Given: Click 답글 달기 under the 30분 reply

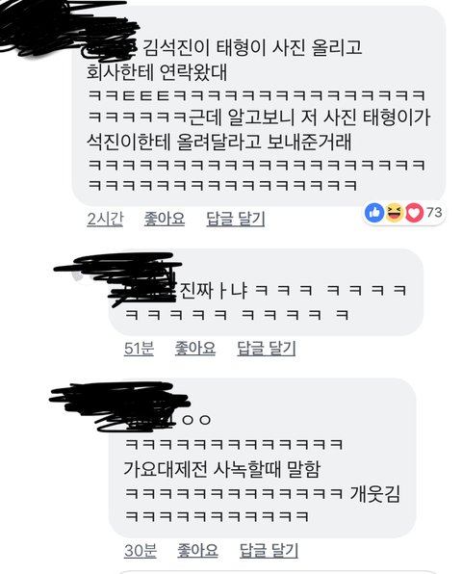Looking at the screenshot, I should coord(269,550).
